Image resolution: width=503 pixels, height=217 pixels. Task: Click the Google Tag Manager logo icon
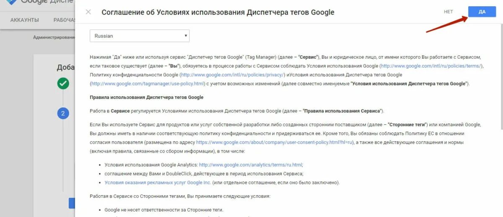click(11, 2)
